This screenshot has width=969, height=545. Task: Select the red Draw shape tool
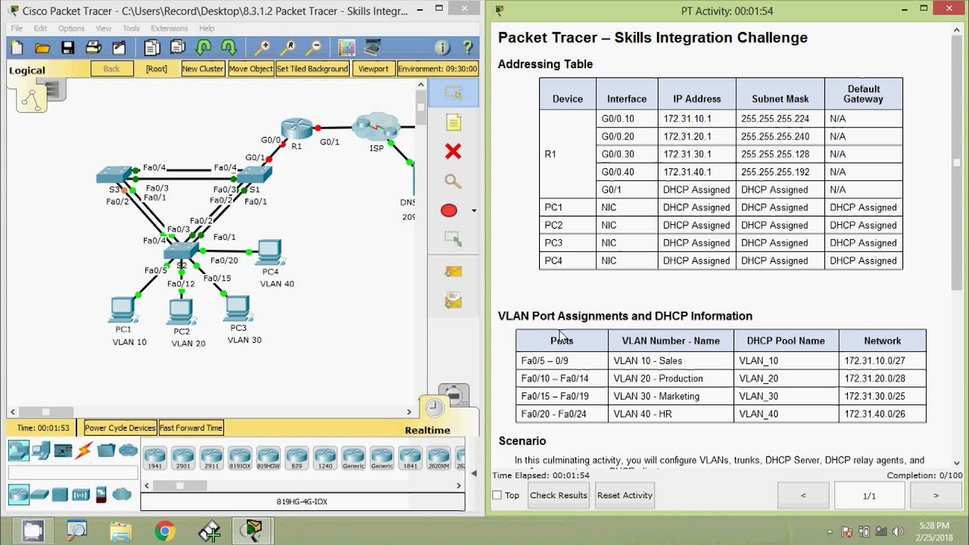point(449,210)
